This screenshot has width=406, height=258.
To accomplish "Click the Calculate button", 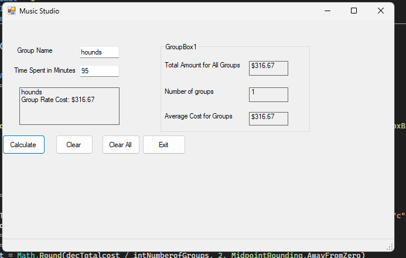I will [x=23, y=145].
